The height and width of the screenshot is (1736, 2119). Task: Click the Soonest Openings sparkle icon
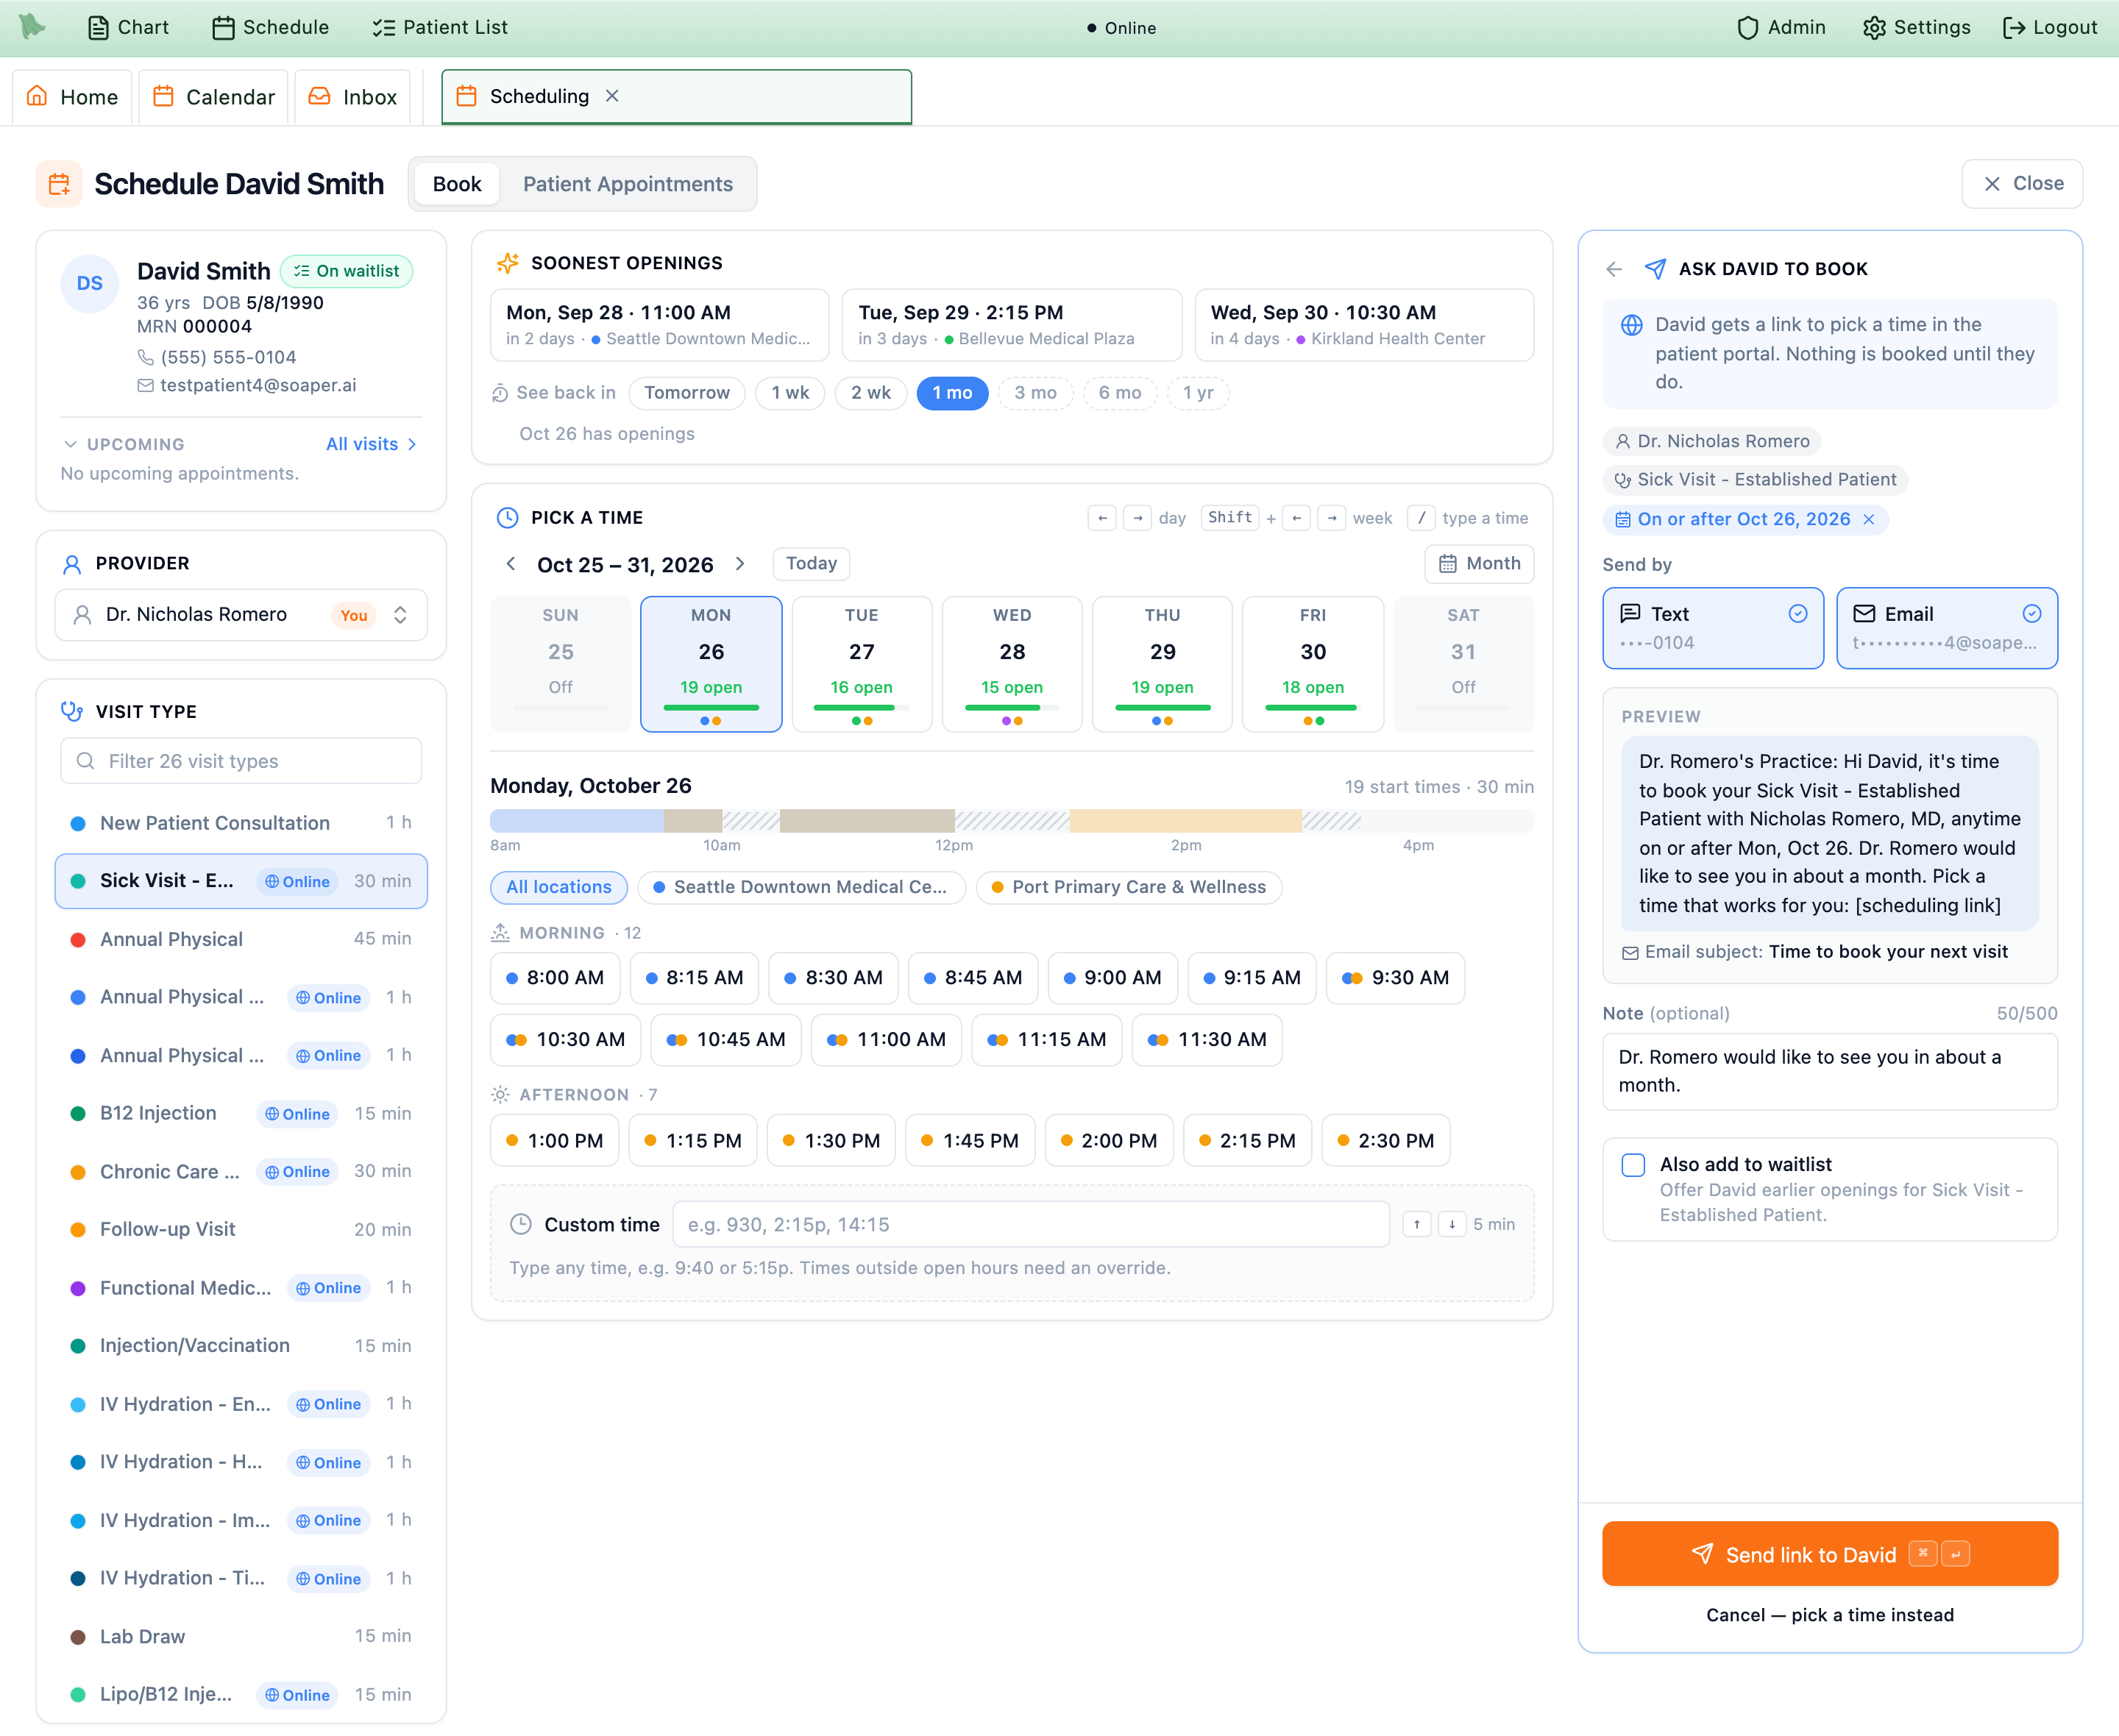[508, 263]
